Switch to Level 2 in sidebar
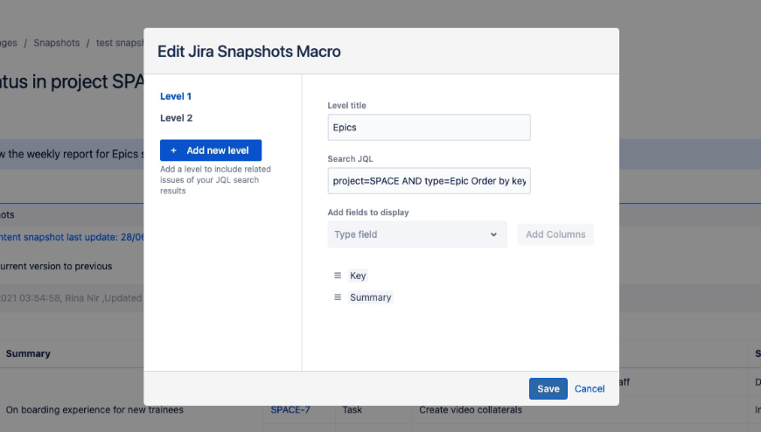Screen dimensions: 761x432 click(176, 118)
